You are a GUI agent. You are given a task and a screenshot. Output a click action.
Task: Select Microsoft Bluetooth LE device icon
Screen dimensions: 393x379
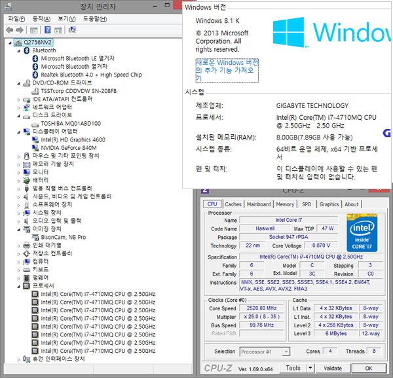pos(35,58)
